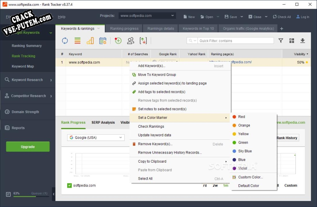Viewport: 317px width, 207px height.
Task: Click the Check rankings refresh icon
Action: click(x=65, y=41)
